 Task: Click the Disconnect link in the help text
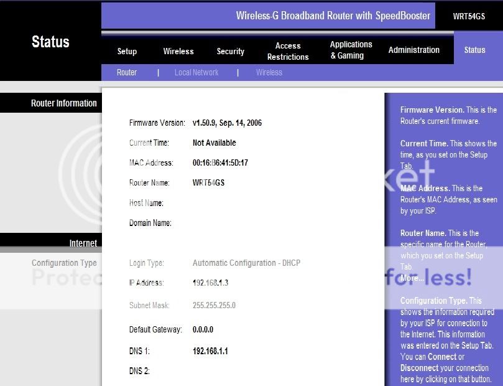418,368
